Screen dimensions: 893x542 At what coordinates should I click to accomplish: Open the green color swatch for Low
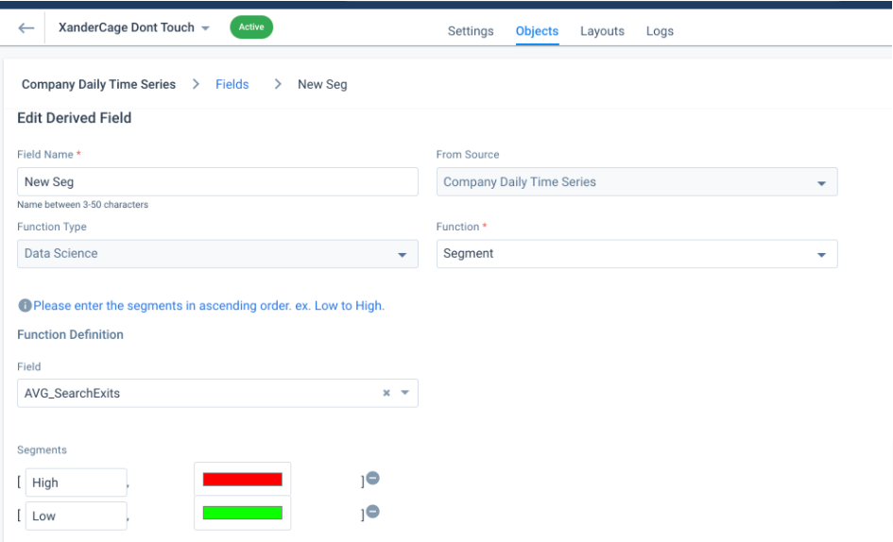(243, 513)
